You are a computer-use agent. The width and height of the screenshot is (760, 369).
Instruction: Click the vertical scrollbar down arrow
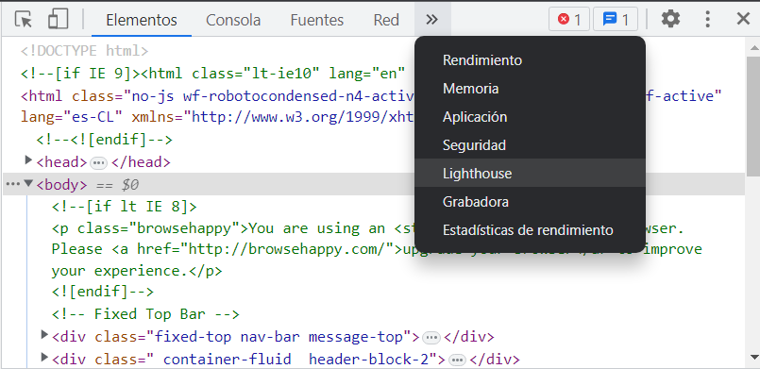[x=753, y=359]
